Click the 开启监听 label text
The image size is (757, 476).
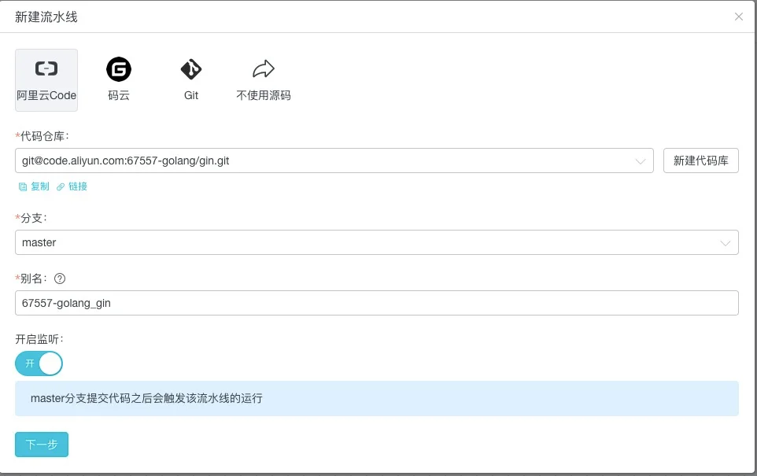pyautogui.click(x=39, y=339)
